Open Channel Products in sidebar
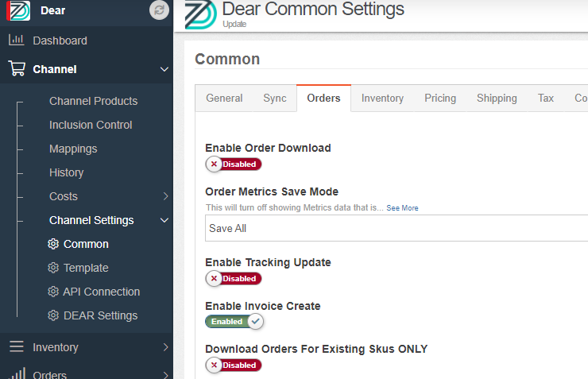The width and height of the screenshot is (588, 379). pyautogui.click(x=94, y=101)
